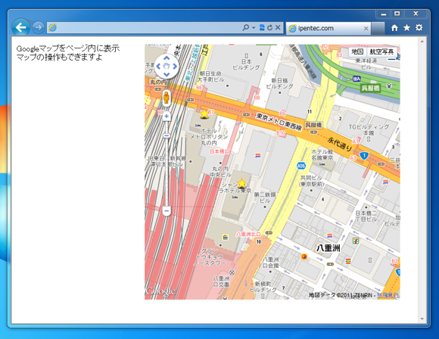439x339 pixels.
Task: Click the 朝日生命大手町ビル label
Action: point(211,76)
